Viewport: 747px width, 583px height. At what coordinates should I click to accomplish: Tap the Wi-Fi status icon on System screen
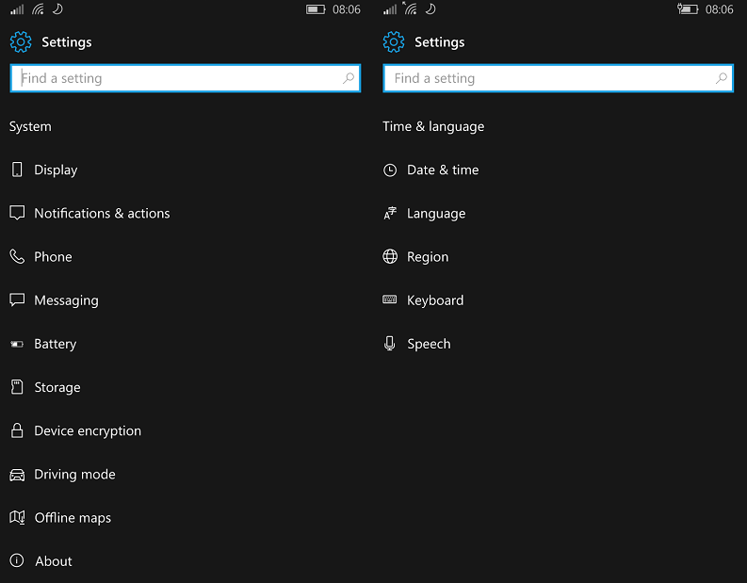point(38,9)
